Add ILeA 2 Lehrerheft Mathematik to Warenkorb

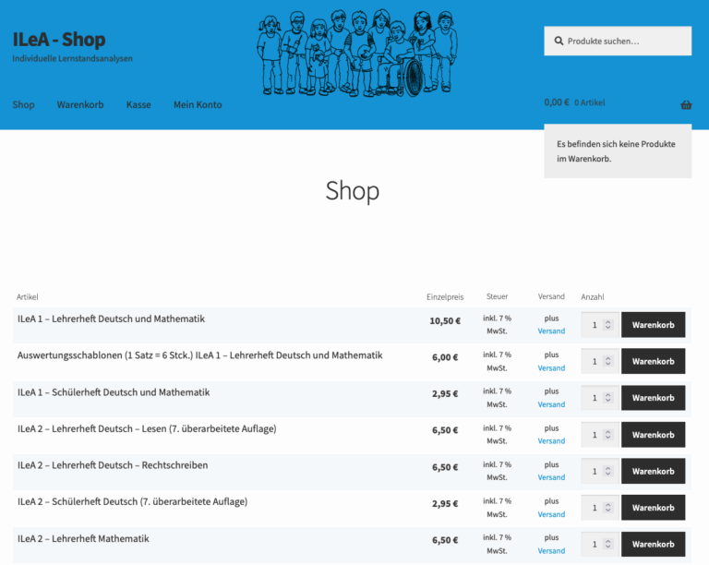(653, 545)
